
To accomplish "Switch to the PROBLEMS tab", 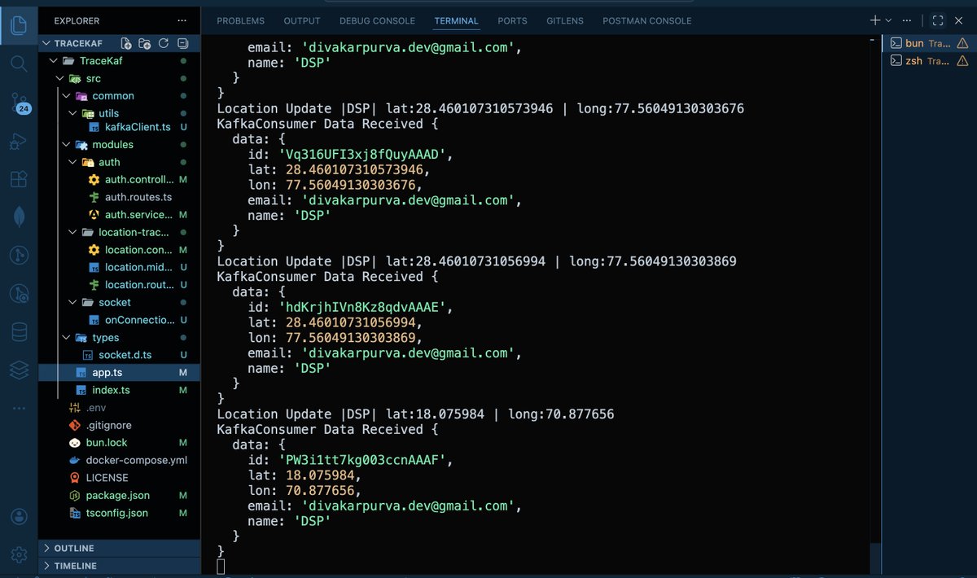I will (x=240, y=20).
